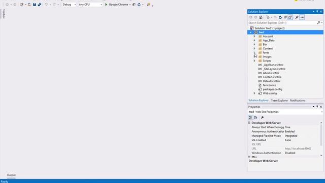Select the SSL Enabled property value False
The image size is (325, 183).
coord(288,140)
